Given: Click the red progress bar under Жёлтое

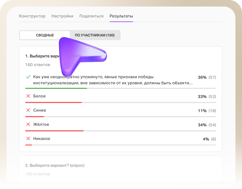Looking at the screenshot, I should 54,131.
